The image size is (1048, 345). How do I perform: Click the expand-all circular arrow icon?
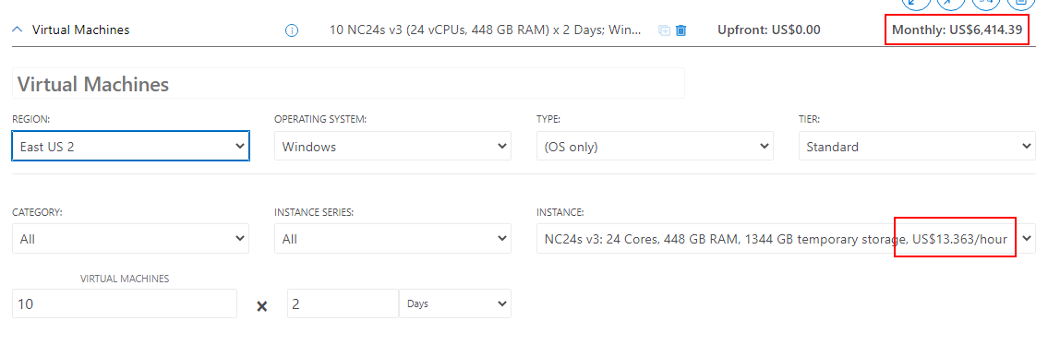pos(950,3)
